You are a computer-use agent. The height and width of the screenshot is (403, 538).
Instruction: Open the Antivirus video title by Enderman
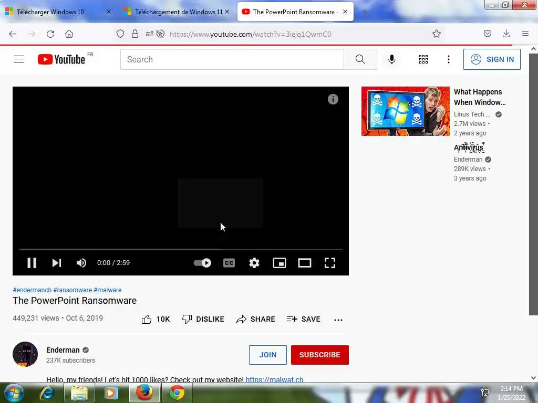pyautogui.click(x=469, y=147)
